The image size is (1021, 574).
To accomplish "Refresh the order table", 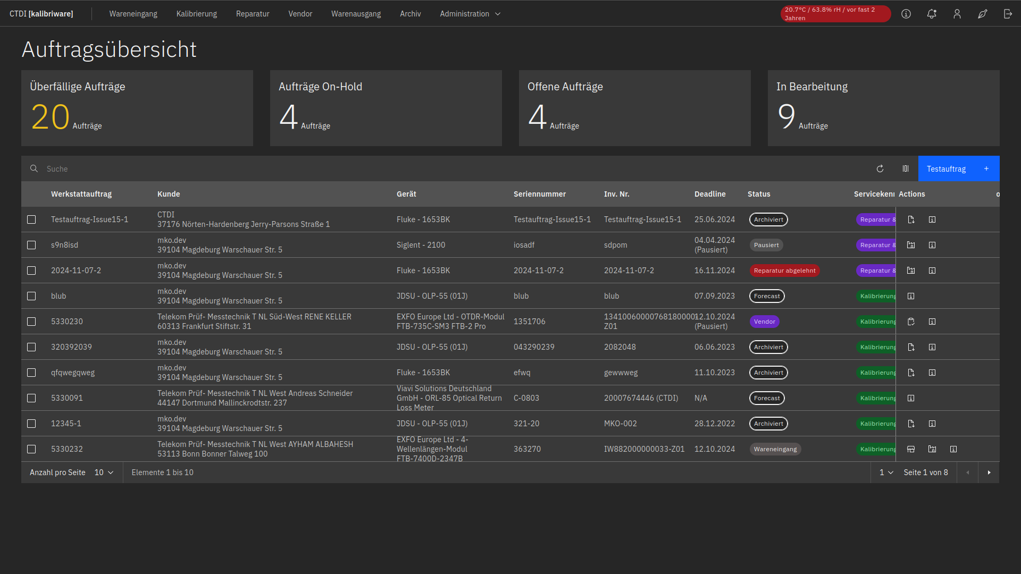I will point(880,168).
